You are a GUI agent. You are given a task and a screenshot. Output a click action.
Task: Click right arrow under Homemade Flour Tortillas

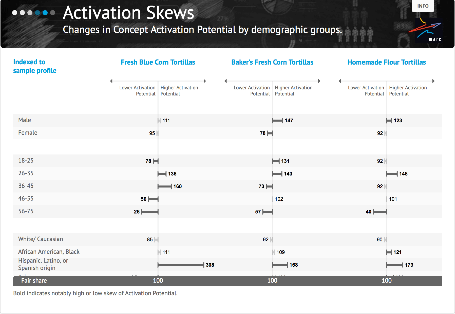tap(433, 81)
